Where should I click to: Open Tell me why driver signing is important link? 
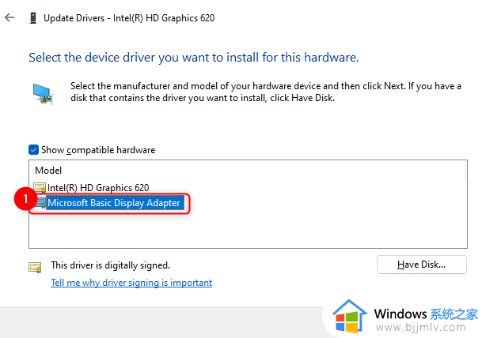pos(131,283)
